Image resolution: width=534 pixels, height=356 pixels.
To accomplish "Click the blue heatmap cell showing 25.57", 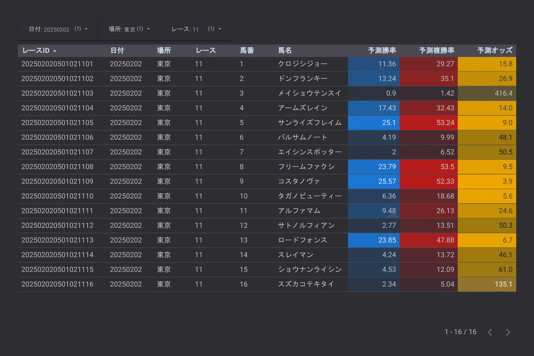I will tap(374, 181).
